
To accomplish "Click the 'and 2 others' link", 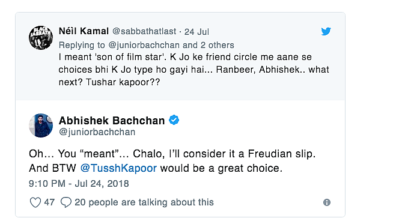I will 208,45.
